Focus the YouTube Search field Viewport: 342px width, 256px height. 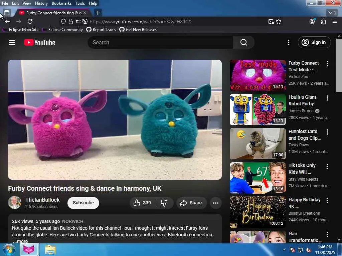click(x=160, y=42)
